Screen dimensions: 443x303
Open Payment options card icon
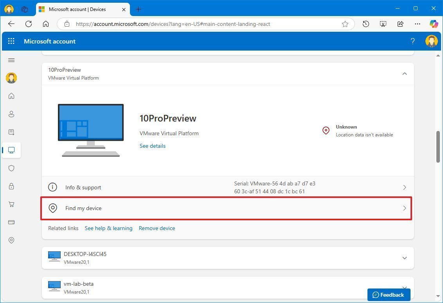[11, 222]
